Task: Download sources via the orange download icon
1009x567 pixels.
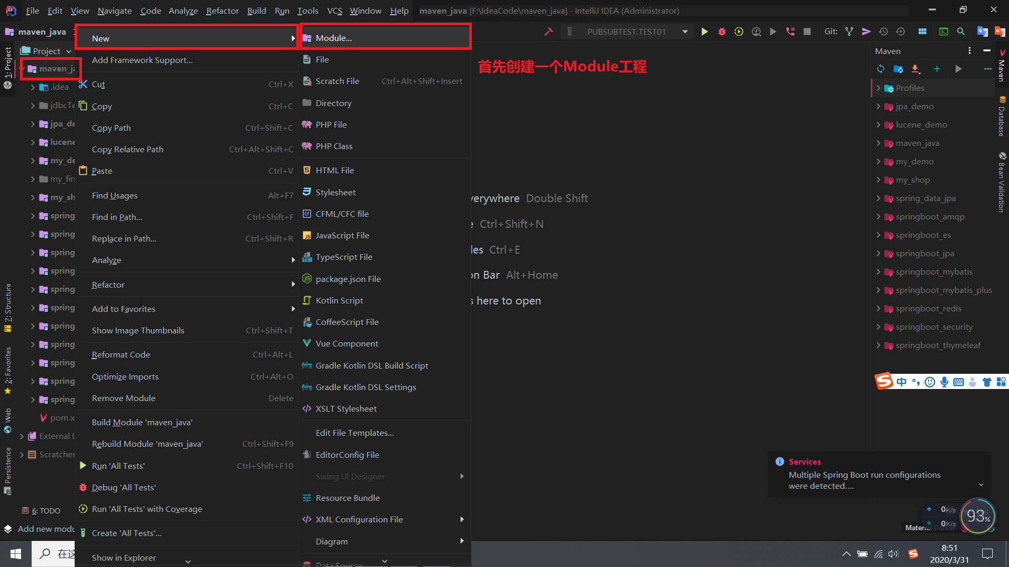Action: pyautogui.click(x=915, y=69)
